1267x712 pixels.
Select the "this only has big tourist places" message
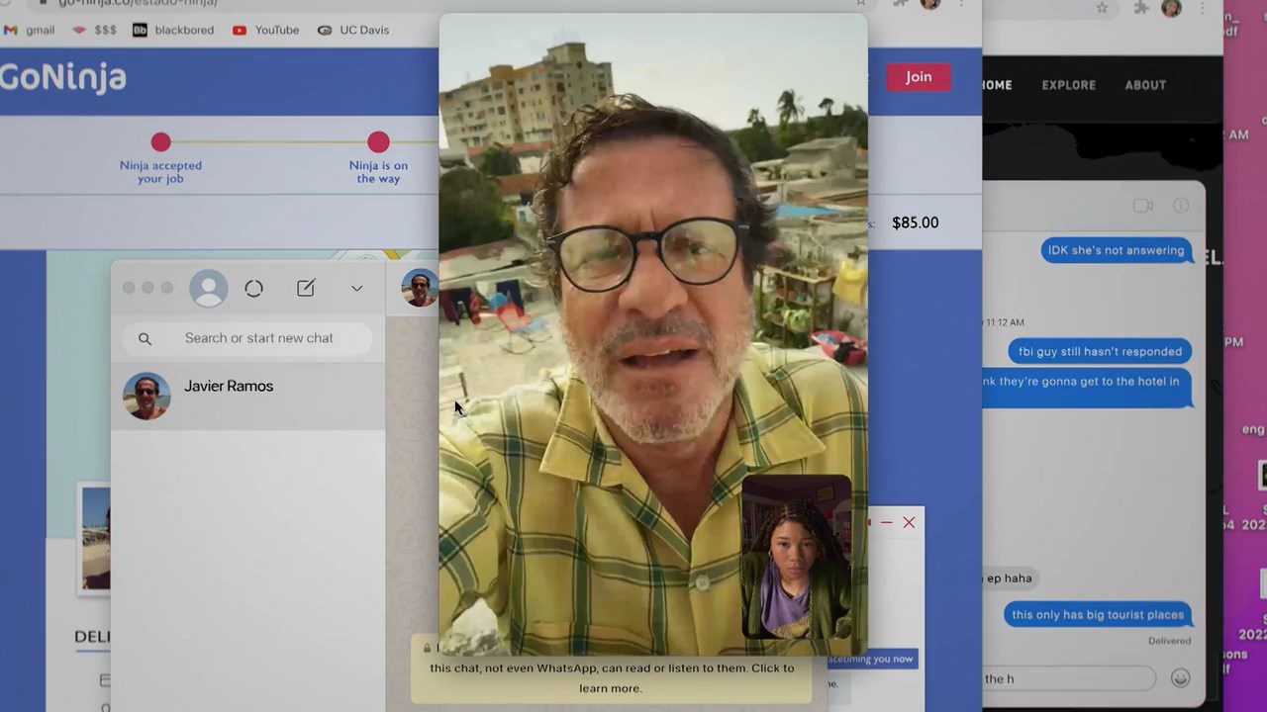coord(1097,614)
